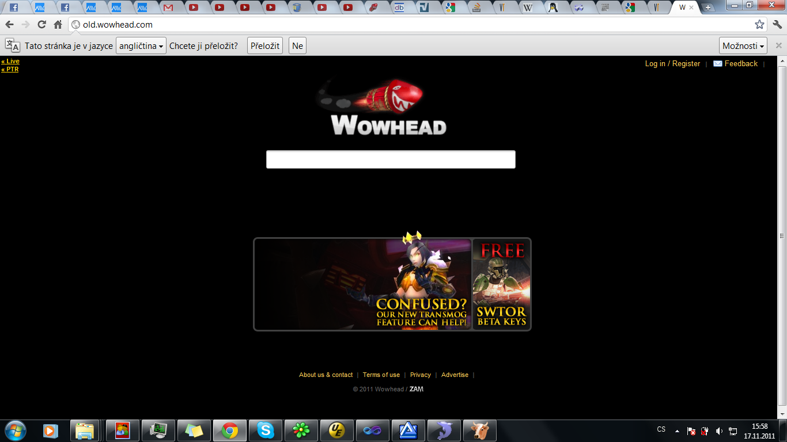Launch Windows Media Player from taskbar

tap(51, 430)
